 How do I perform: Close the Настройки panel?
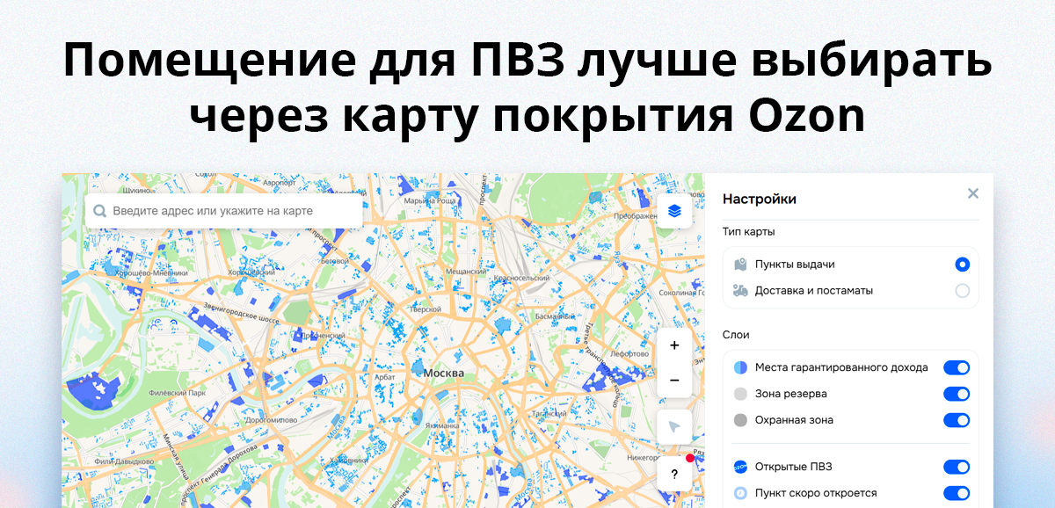point(972,194)
